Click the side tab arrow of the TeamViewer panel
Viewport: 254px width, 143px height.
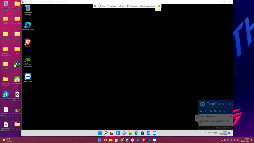click(196, 118)
